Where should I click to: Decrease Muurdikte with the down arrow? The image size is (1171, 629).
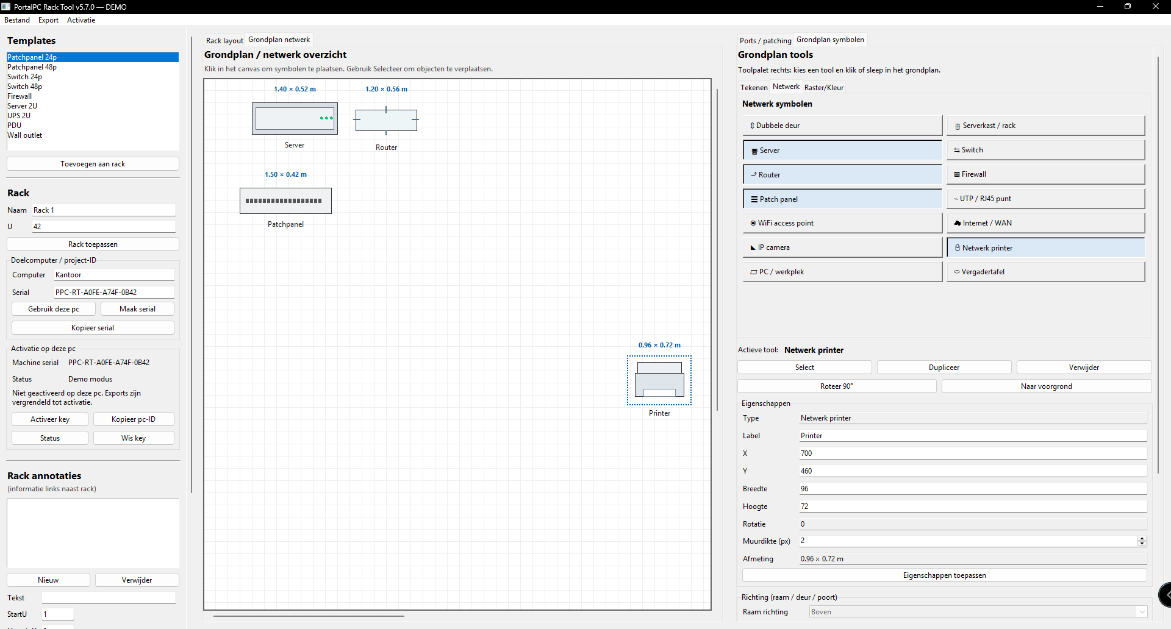pos(1142,544)
